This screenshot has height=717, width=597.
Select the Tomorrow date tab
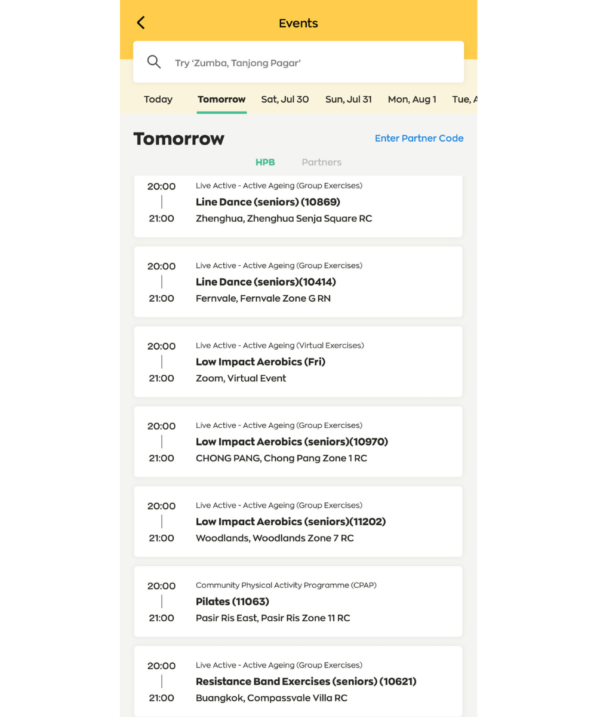[x=221, y=100]
